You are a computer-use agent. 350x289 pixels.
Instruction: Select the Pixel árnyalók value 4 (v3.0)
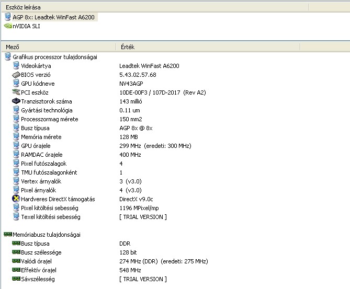click(131, 190)
